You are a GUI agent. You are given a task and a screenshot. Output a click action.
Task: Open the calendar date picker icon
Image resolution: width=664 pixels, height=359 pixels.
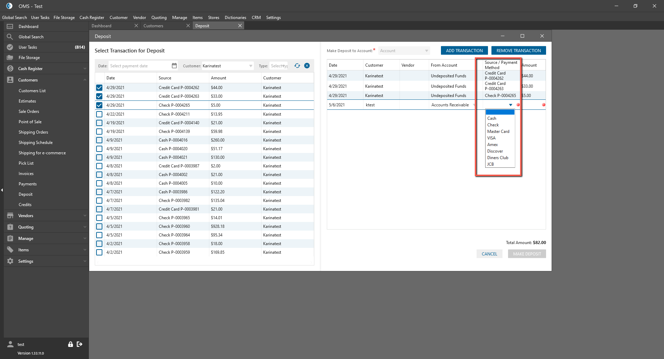click(x=174, y=66)
